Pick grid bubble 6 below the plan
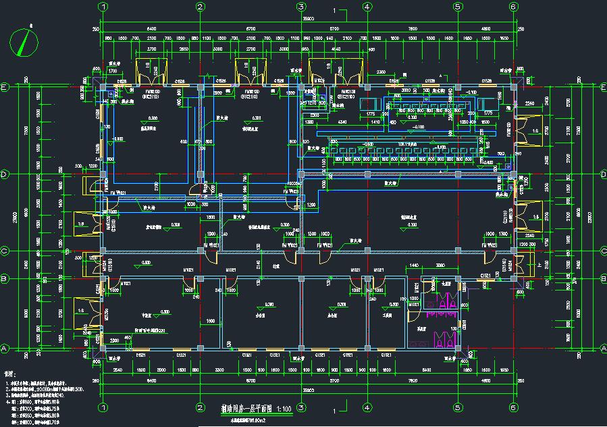The height and width of the screenshot is (427, 607). 513,407
